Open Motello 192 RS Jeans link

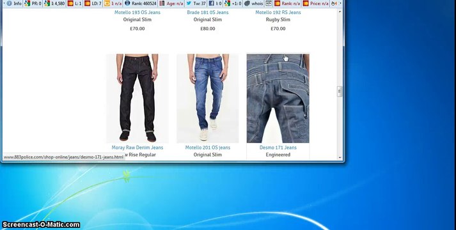(x=278, y=12)
